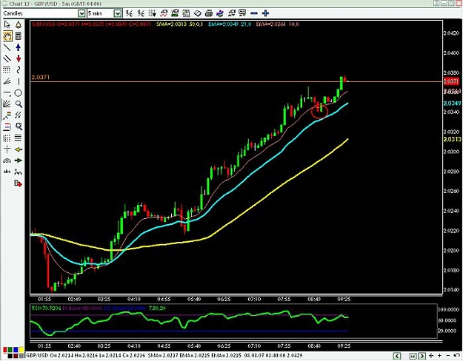This screenshot has height=361, width=463.
Task: Click the eraser icon in top toolbar
Action: (x=198, y=13)
